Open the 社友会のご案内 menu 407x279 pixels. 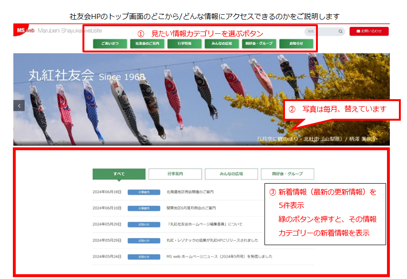coord(147,44)
